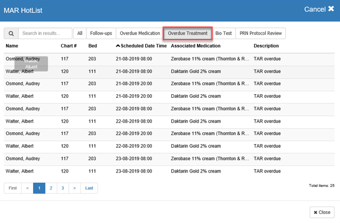Image resolution: width=340 pixels, height=223 pixels.
Task: Select the All filter tab
Action: 80,33
